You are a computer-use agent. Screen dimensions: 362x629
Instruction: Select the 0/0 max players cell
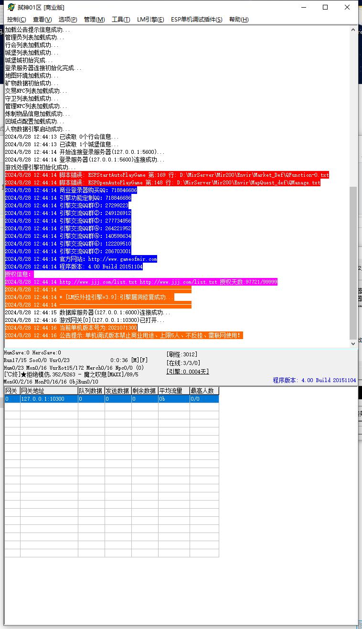[x=204, y=399]
